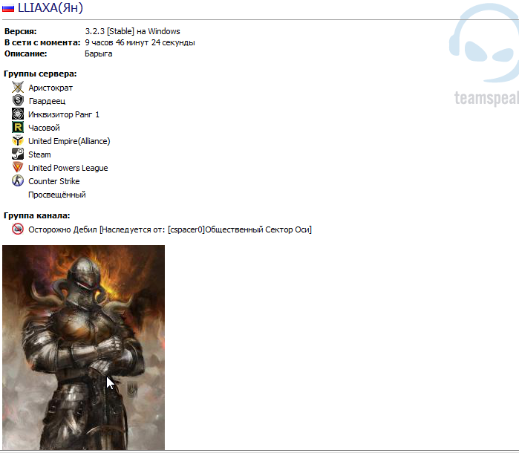Click the Counter Strike group icon
This screenshot has height=453, width=519.
(18, 180)
